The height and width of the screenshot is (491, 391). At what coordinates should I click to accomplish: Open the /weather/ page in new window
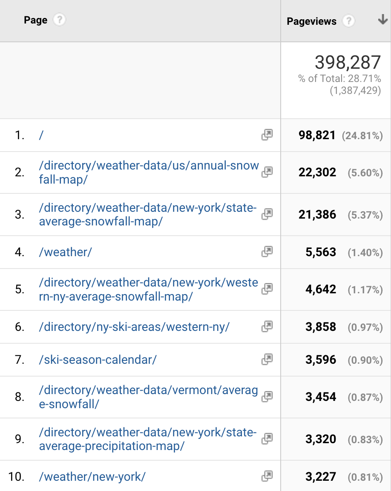(x=267, y=252)
